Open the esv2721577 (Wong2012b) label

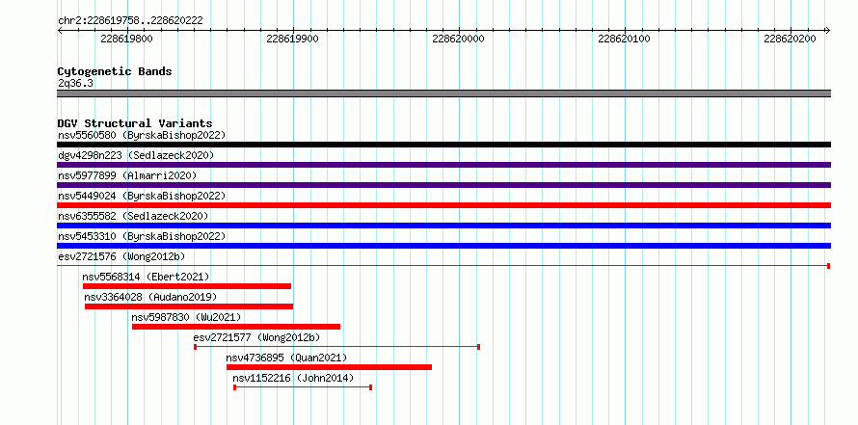[256, 337]
